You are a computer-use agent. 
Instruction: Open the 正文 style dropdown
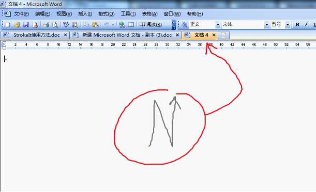(218, 25)
